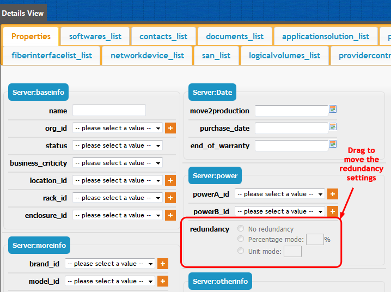Screen dimensions: 391x292
Task: Select the No redundancy radio option
Action: point(241,228)
